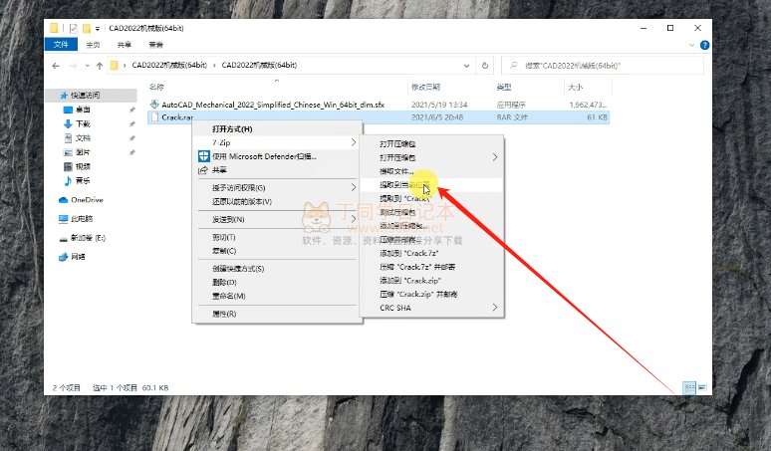This screenshot has width=771, height=451.
Task: Switch to Large icons view in status bar
Action: click(702, 387)
